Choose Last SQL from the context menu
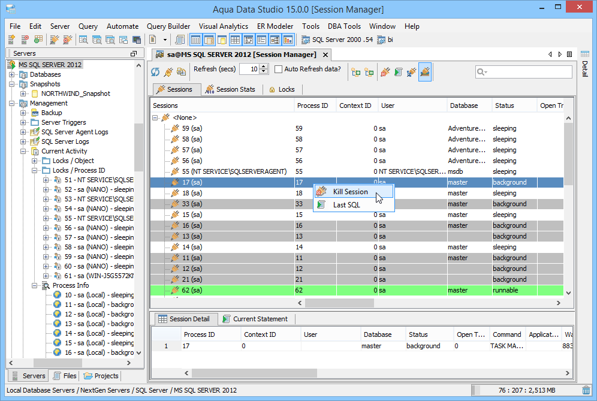This screenshot has width=597, height=401. coord(354,205)
